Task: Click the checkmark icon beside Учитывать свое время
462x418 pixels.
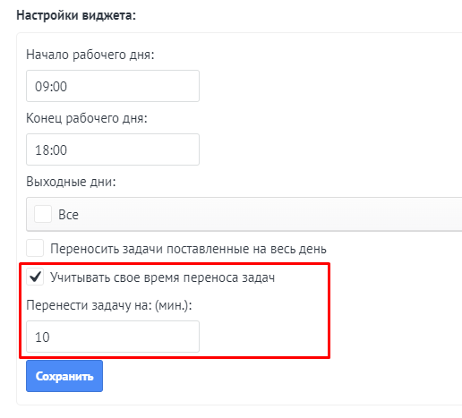Action: 35,277
